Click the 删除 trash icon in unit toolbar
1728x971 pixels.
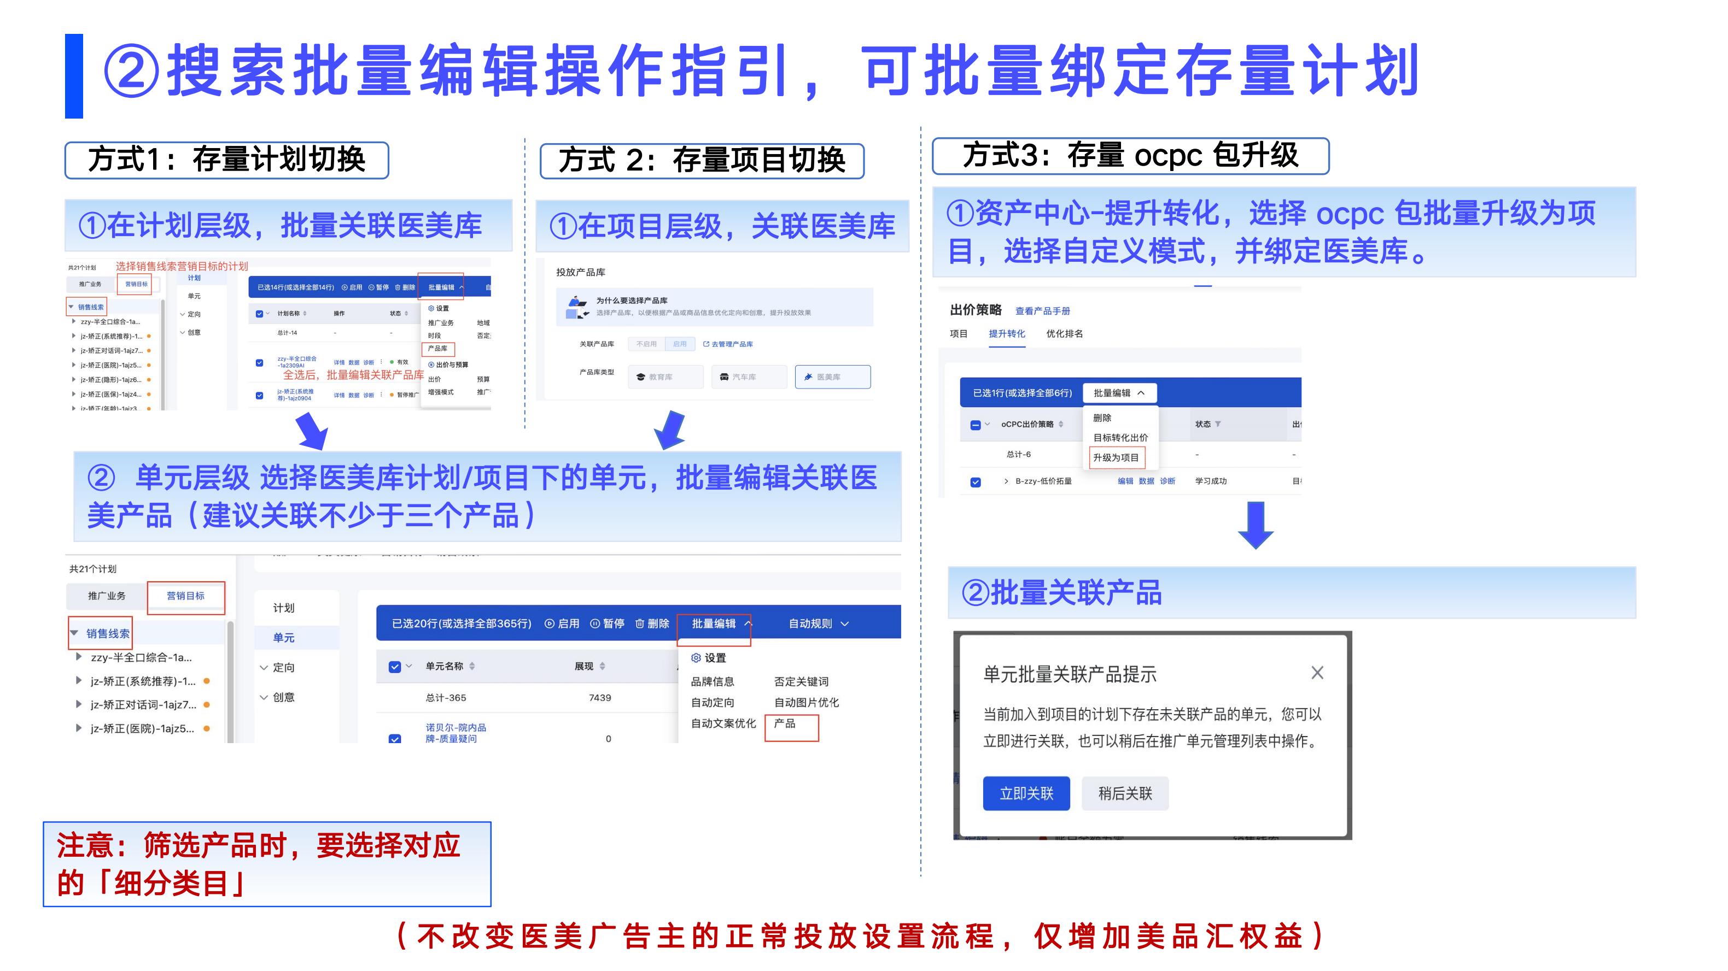[639, 624]
